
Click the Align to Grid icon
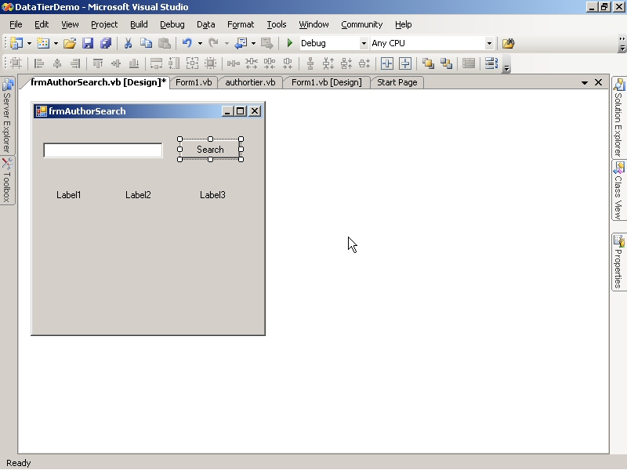pyautogui.click(x=16, y=63)
